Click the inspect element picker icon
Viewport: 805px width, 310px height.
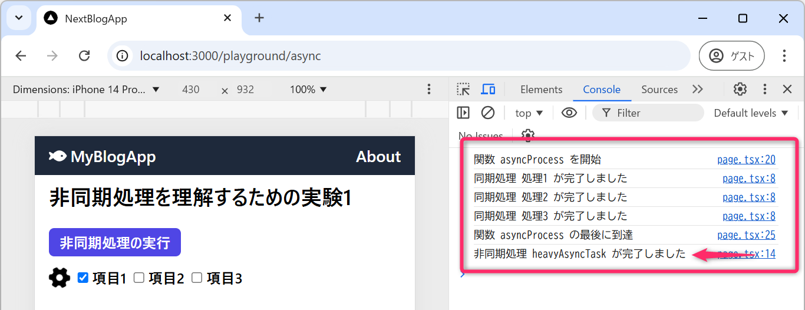464,90
